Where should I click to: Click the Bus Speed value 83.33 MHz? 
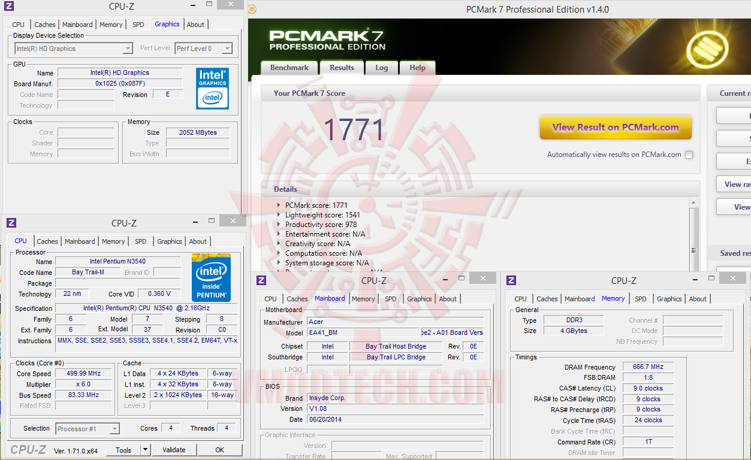(83, 395)
